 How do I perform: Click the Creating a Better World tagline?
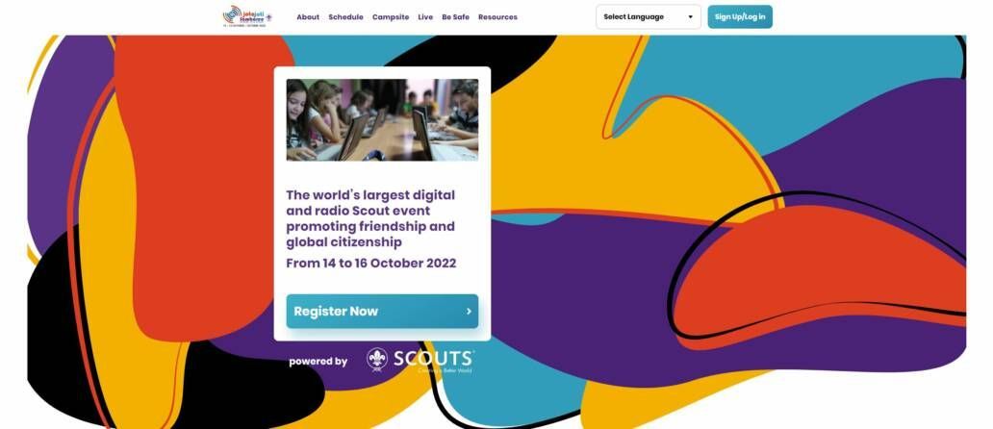(x=446, y=370)
